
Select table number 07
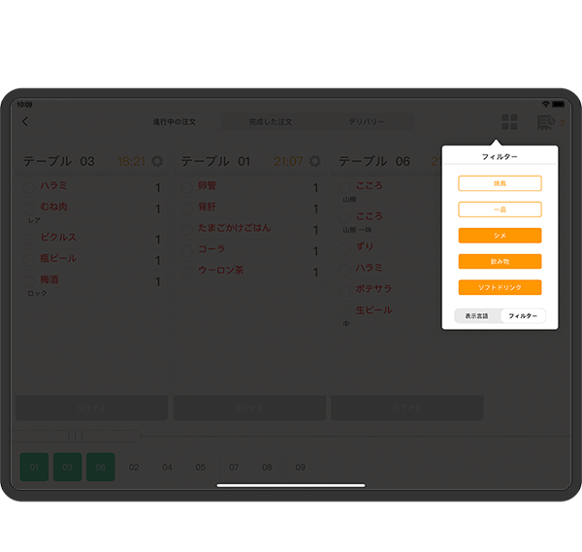(x=234, y=467)
